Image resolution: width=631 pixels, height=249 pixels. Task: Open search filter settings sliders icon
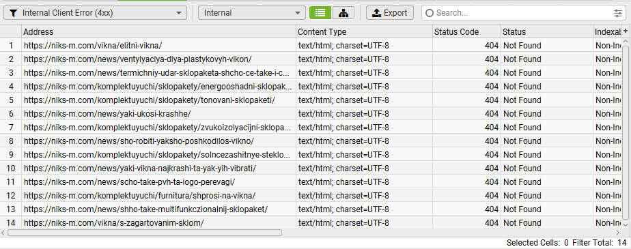pos(618,13)
